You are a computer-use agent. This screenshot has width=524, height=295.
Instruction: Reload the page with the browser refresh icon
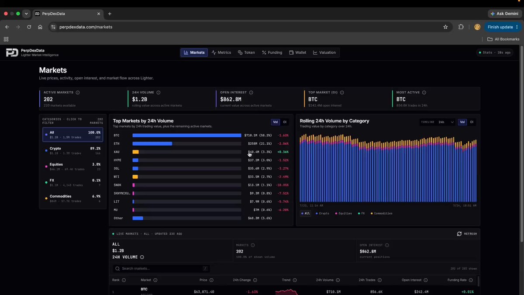(29, 27)
